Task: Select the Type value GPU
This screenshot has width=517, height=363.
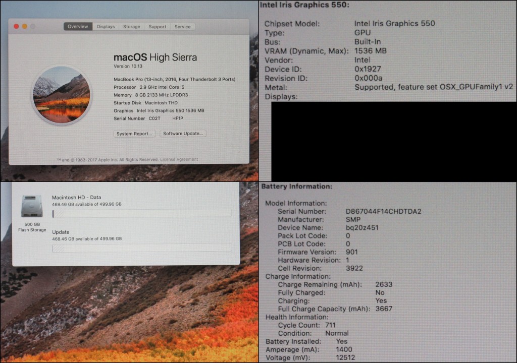Action: 363,33
